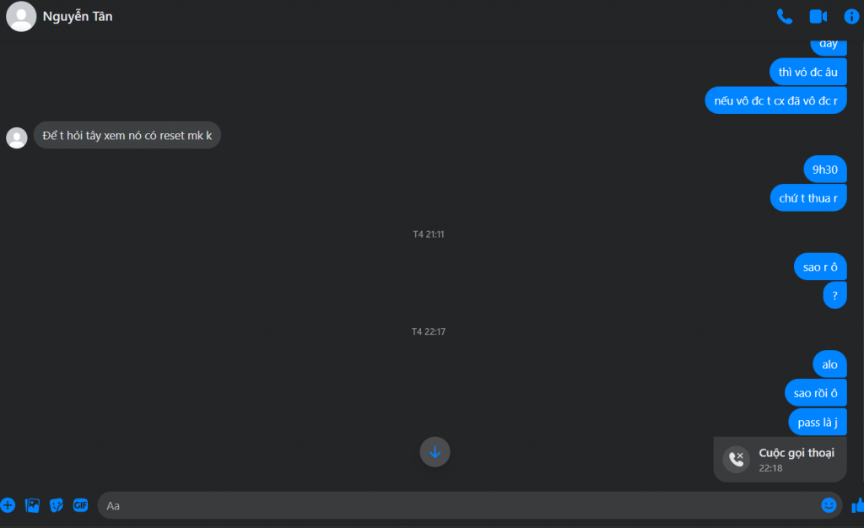The width and height of the screenshot is (864, 528).
Task: Open emoji picker in message box
Action: pos(829,505)
